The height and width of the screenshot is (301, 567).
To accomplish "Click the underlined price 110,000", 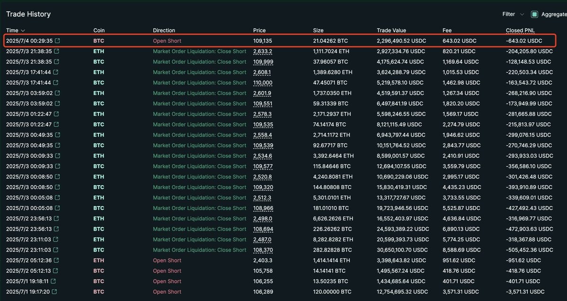I will (x=263, y=83).
